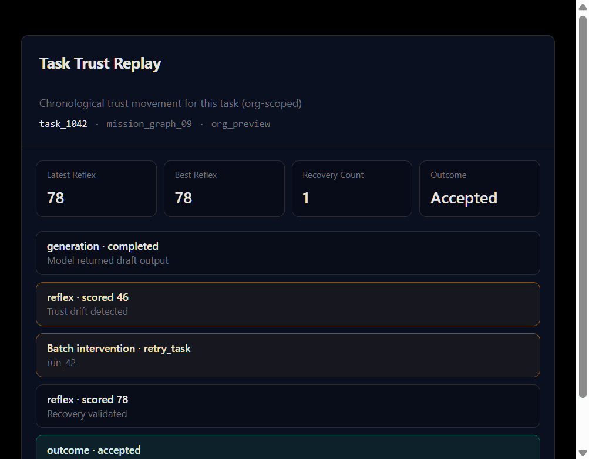This screenshot has height=459, width=589.
Task: Click the scrollbar down arrow
Action: point(582,453)
